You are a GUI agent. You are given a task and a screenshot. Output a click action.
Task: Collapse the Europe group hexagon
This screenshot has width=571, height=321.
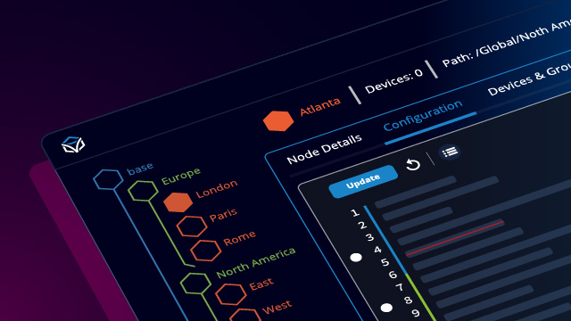143,191
